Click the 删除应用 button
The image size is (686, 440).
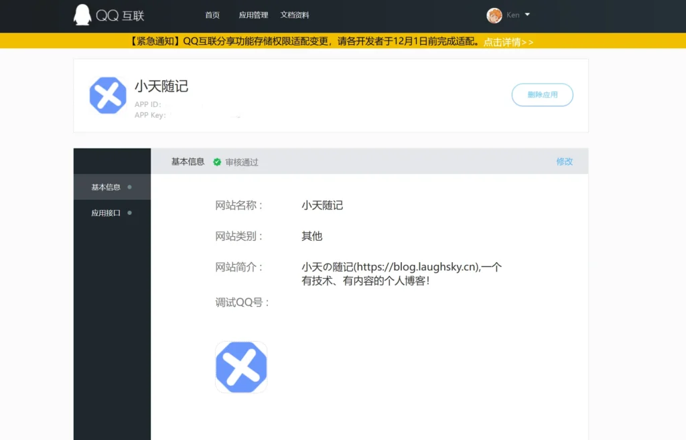pos(542,95)
